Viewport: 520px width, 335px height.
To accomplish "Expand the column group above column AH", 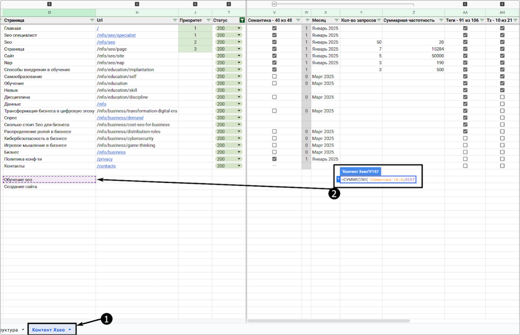I will point(502,4).
